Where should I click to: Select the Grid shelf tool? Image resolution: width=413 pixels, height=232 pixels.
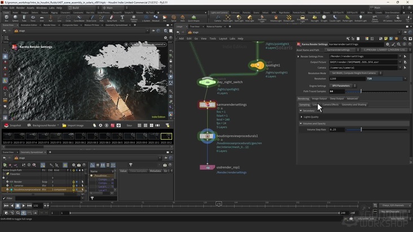point(42,18)
